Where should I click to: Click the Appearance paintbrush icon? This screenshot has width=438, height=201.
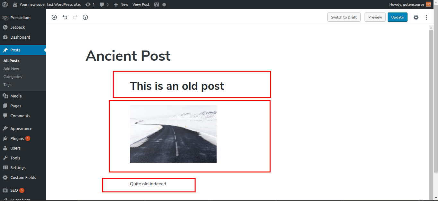5,128
